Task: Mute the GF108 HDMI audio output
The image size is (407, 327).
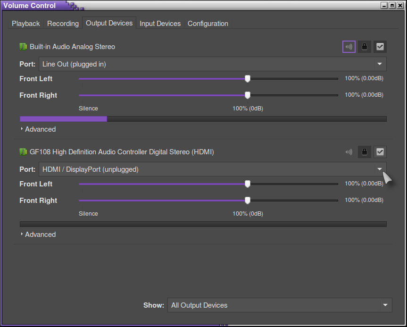Action: pos(349,152)
